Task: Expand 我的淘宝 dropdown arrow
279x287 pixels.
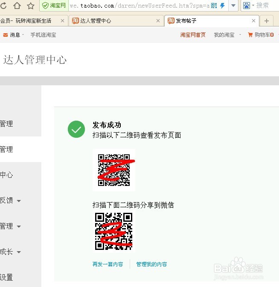Action: click(240, 35)
